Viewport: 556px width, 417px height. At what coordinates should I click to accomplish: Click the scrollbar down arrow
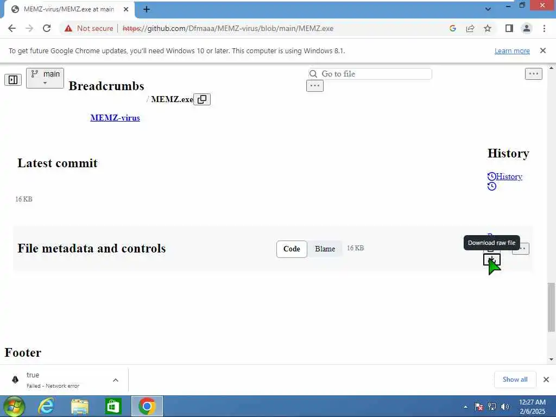551,359
